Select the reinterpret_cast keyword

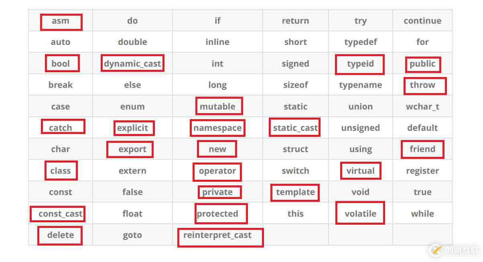(217, 235)
